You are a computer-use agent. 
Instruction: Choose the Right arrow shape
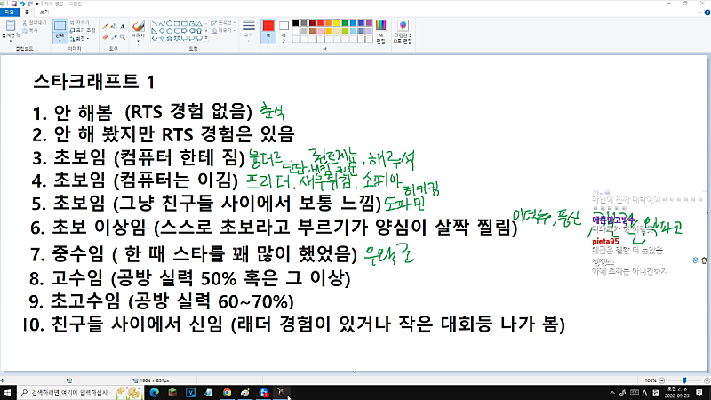pos(185,31)
